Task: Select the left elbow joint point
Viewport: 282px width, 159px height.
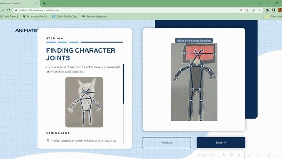Action: 181,70
